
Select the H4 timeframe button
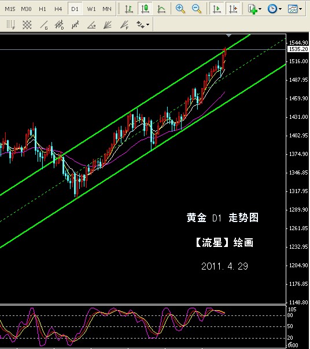[58, 9]
